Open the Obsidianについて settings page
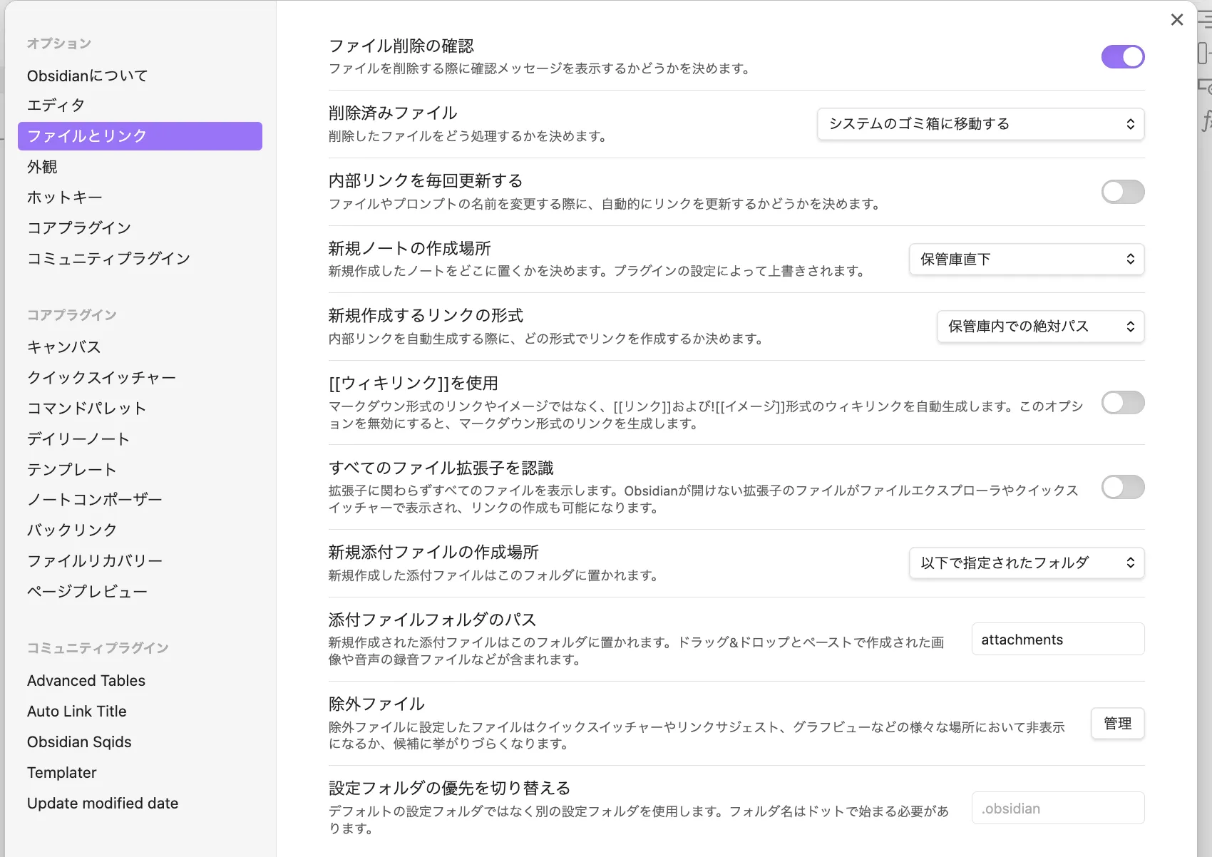The image size is (1212, 857). pyautogui.click(x=88, y=76)
